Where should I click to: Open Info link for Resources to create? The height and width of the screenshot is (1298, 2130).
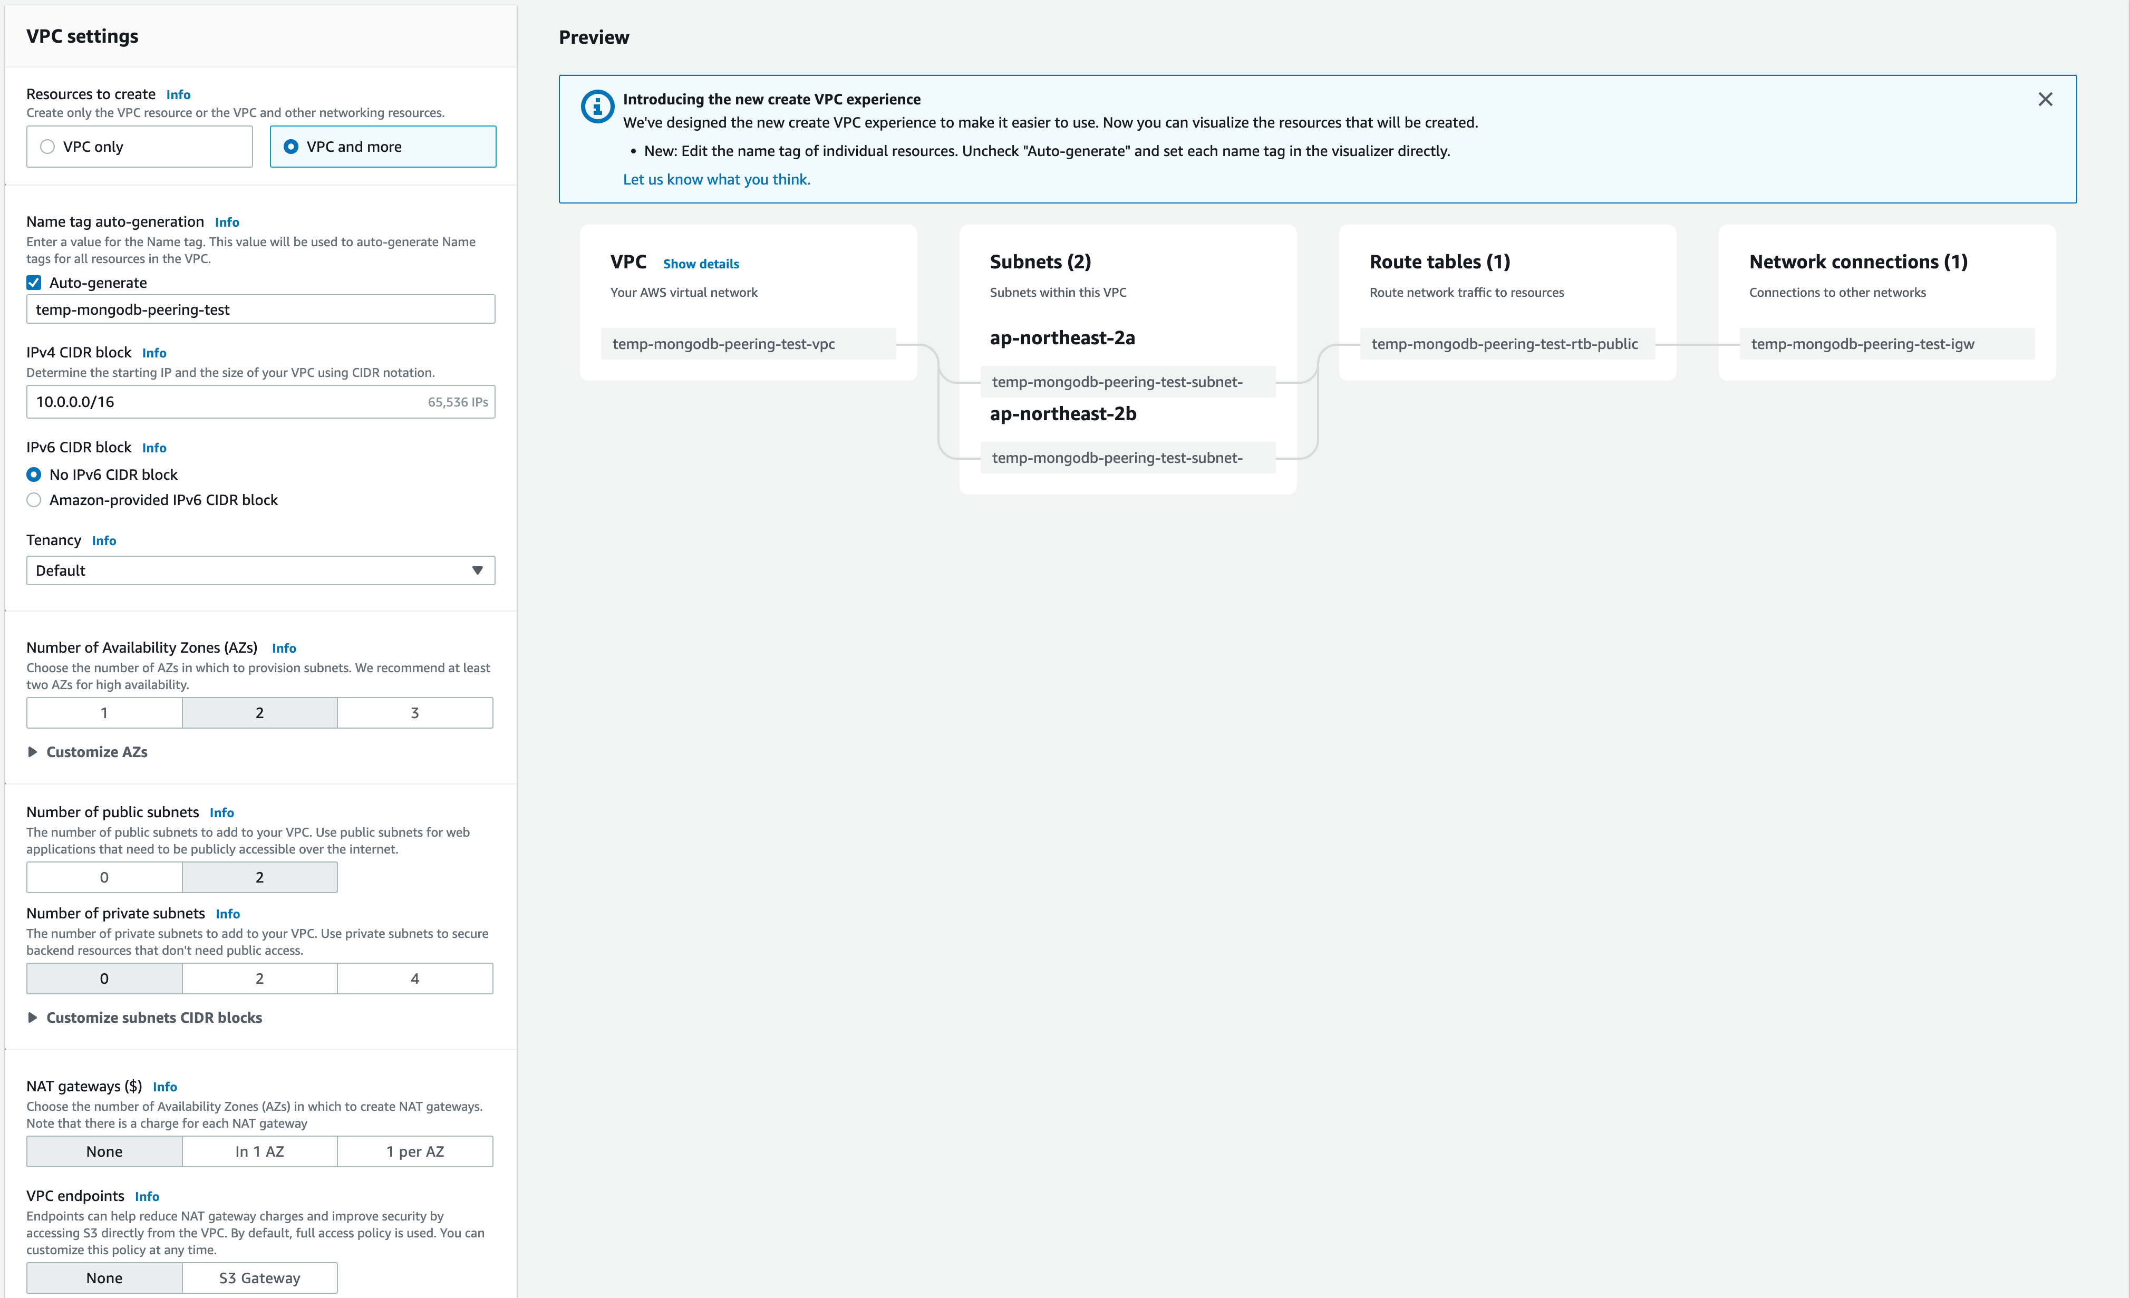point(178,94)
